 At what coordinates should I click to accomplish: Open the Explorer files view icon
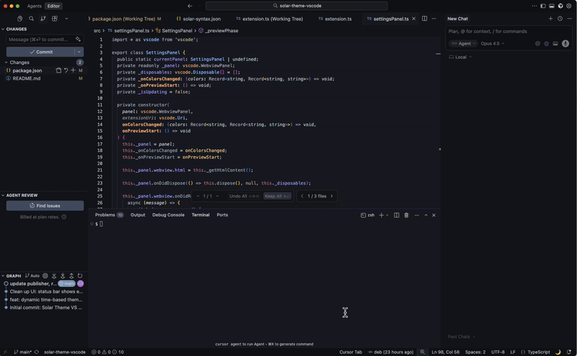[20, 19]
